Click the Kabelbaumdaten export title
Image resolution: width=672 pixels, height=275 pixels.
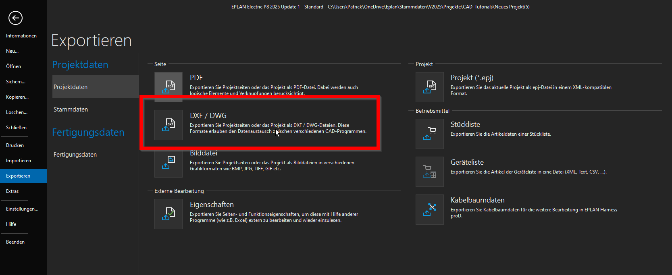pos(478,200)
